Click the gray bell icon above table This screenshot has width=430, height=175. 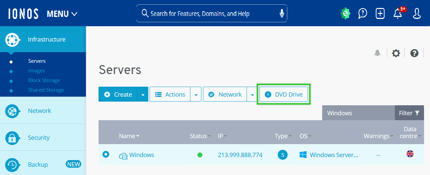(x=378, y=53)
